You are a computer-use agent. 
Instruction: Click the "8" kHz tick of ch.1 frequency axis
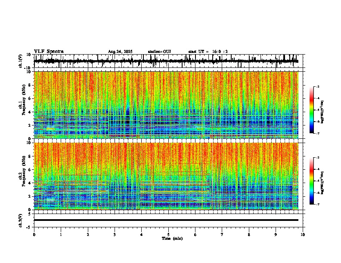30,85
